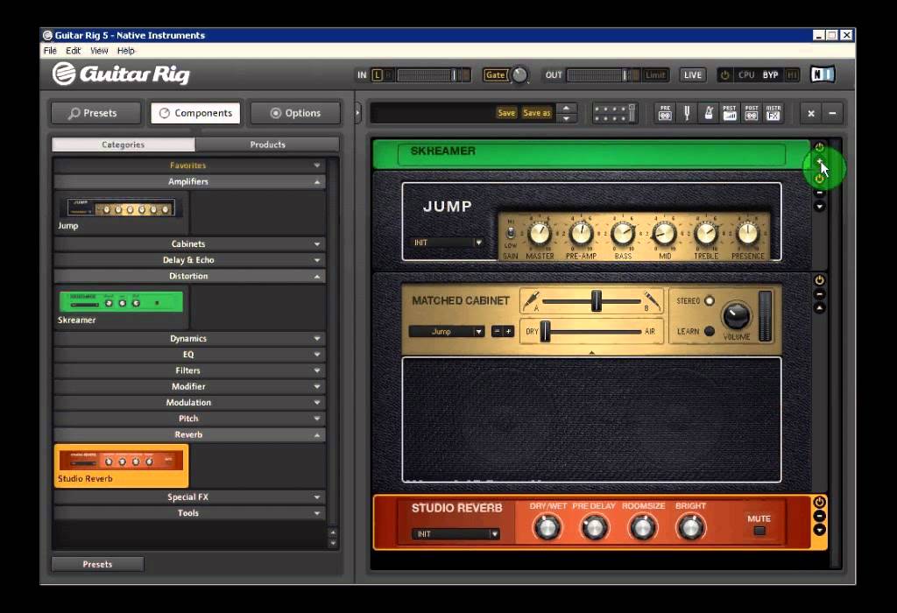Minimize the Jump amp module with minus
Viewport: 897px width, 613px height.
tap(819, 194)
